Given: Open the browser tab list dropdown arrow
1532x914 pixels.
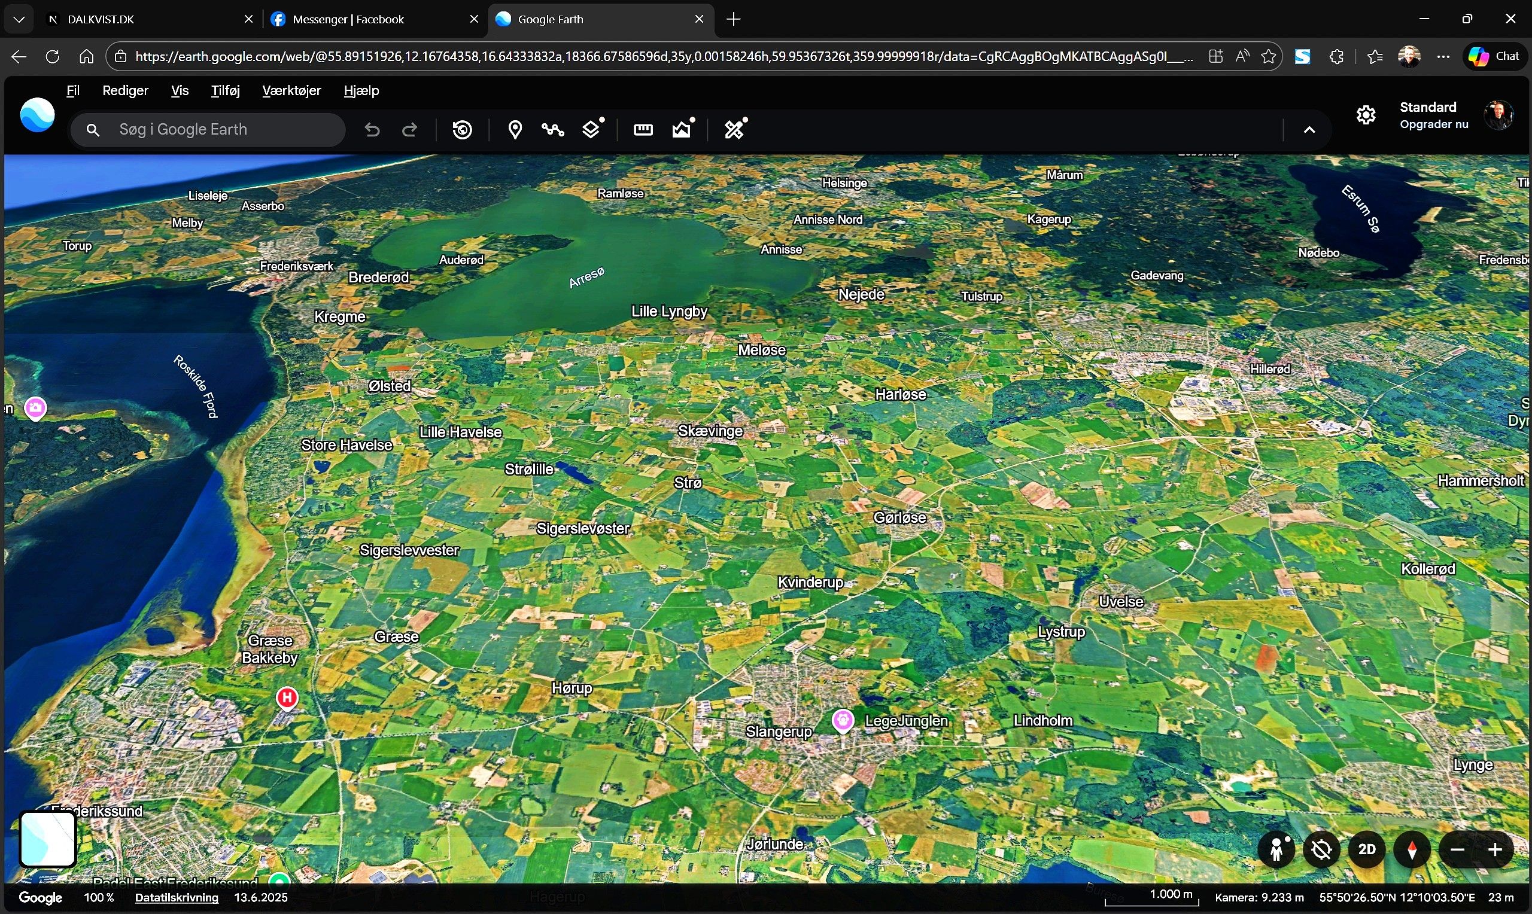Looking at the screenshot, I should (x=19, y=19).
